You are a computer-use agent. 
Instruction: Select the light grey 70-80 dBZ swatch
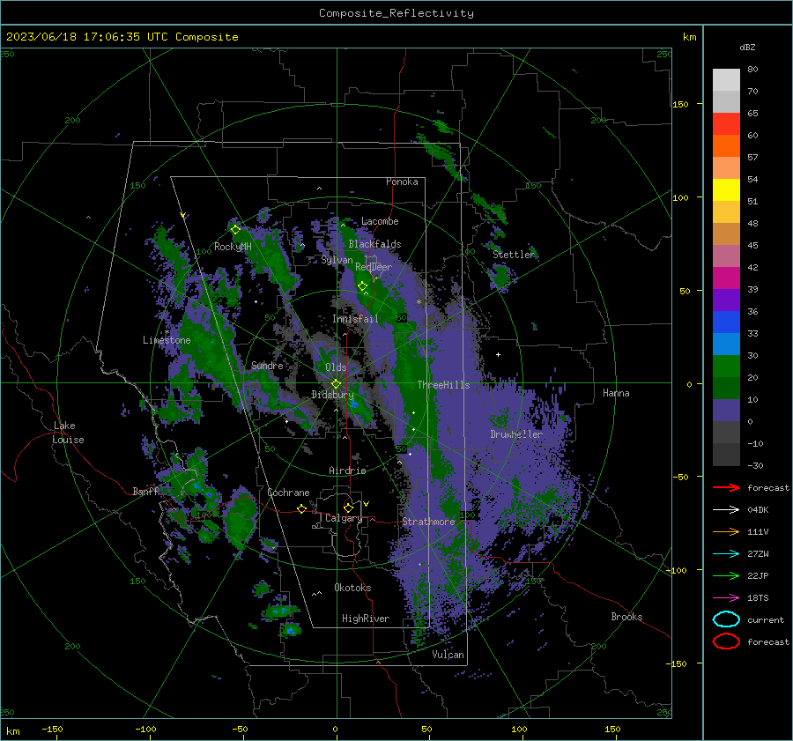(726, 79)
